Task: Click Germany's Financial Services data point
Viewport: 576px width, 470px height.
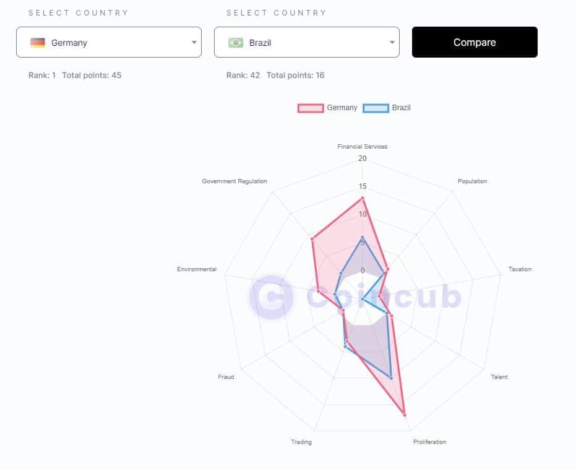Action: [x=363, y=198]
